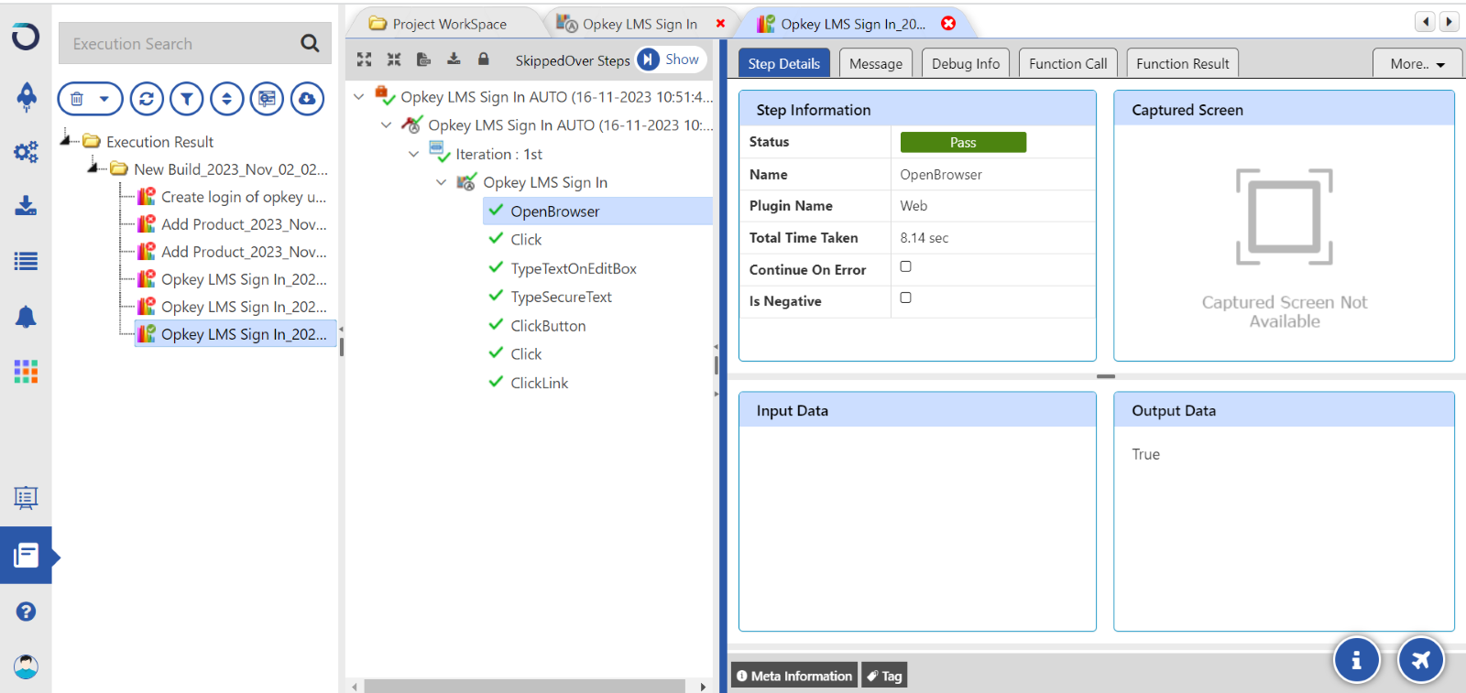The height and width of the screenshot is (693, 1466).
Task: Close the Opkey LMS Sign In_20... tab
Action: (948, 24)
